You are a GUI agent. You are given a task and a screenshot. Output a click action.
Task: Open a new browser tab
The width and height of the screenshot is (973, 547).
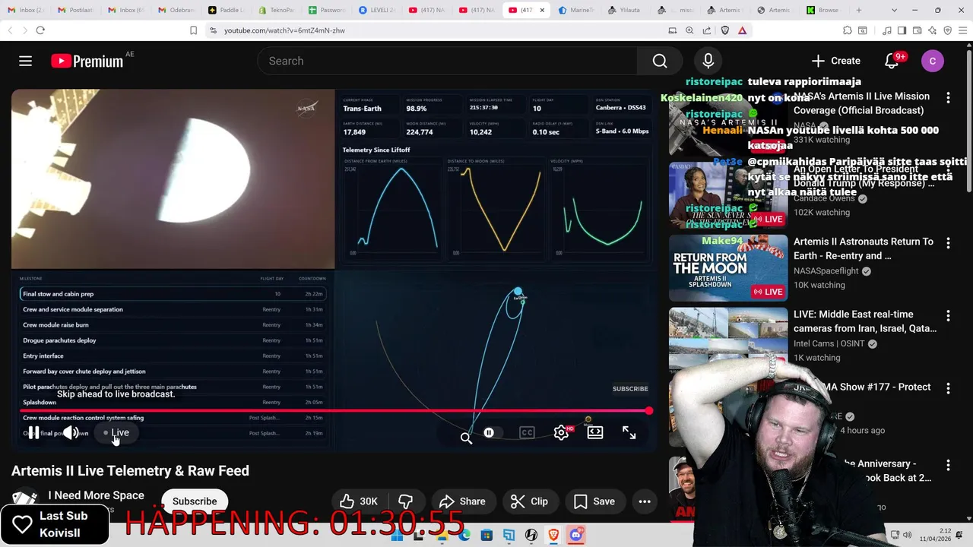pos(859,10)
